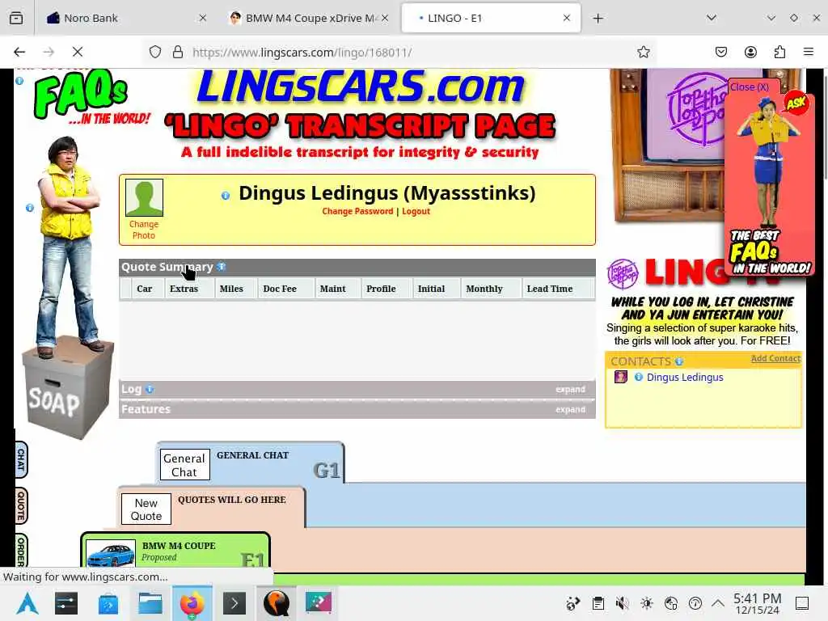This screenshot has height=621, width=828.
Task: Click the Arch Linux launcher icon
Action: coord(27,603)
